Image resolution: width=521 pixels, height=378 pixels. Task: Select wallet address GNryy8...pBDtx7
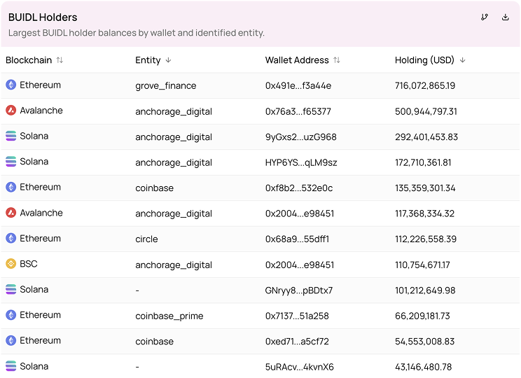[299, 290]
